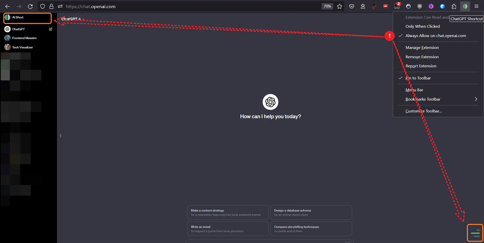
Task: Open the uBlock Origin shield icon
Action: tap(419, 6)
